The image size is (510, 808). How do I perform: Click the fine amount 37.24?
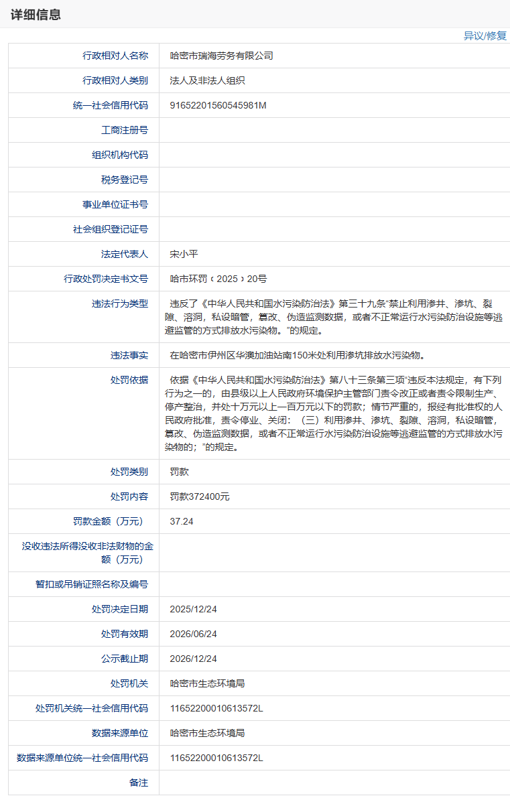point(181,521)
